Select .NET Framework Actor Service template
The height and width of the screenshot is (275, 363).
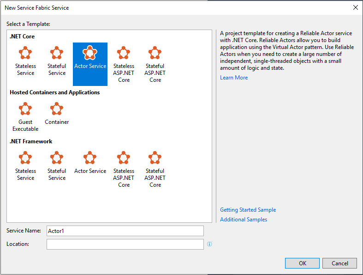(90, 163)
